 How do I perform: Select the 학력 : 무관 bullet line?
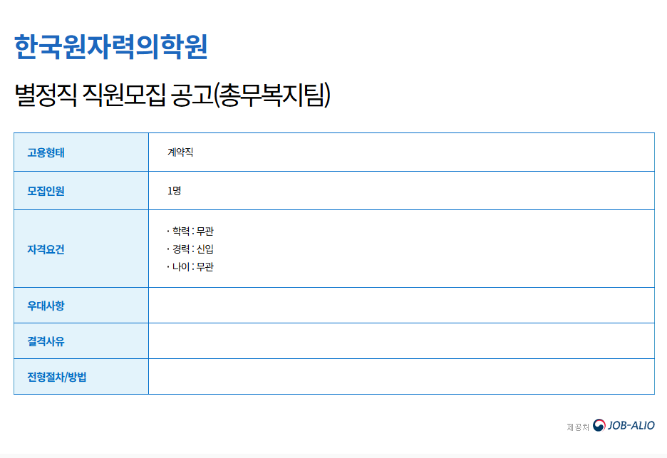[x=190, y=231]
